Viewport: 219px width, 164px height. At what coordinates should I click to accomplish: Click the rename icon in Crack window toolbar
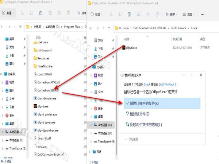tap(139, 14)
